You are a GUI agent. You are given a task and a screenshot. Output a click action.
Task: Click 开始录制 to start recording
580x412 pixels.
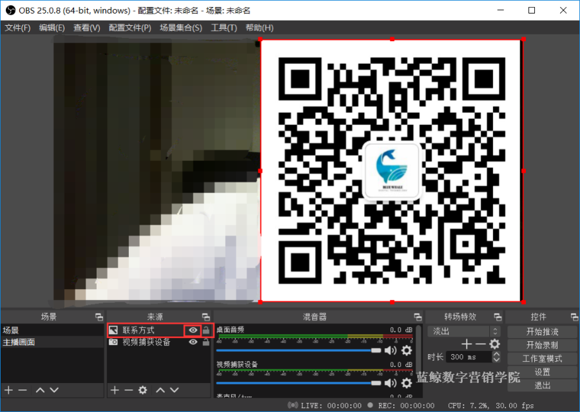coord(542,345)
